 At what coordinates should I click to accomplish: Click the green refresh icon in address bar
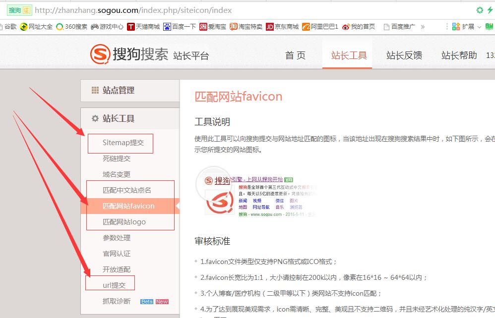pyautogui.click(x=480, y=10)
